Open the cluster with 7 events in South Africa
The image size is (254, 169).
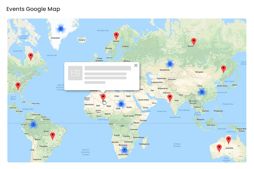124,150
